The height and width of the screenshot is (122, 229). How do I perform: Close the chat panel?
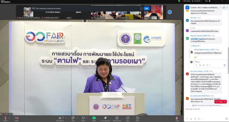coord(227,8)
